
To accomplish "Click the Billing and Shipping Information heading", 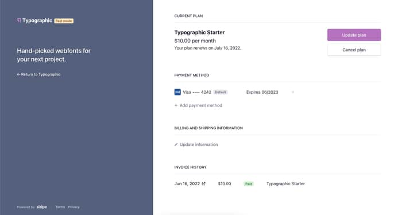I will tap(208, 128).
